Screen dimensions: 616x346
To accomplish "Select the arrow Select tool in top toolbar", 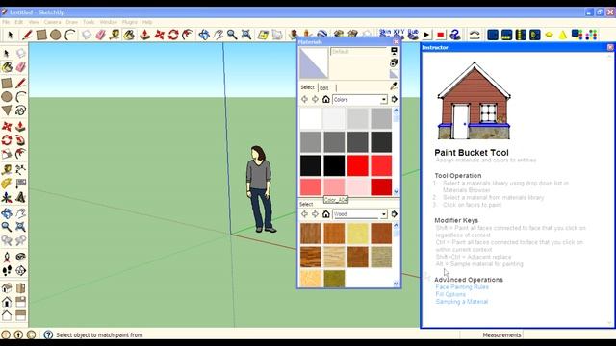I will tap(11, 35).
